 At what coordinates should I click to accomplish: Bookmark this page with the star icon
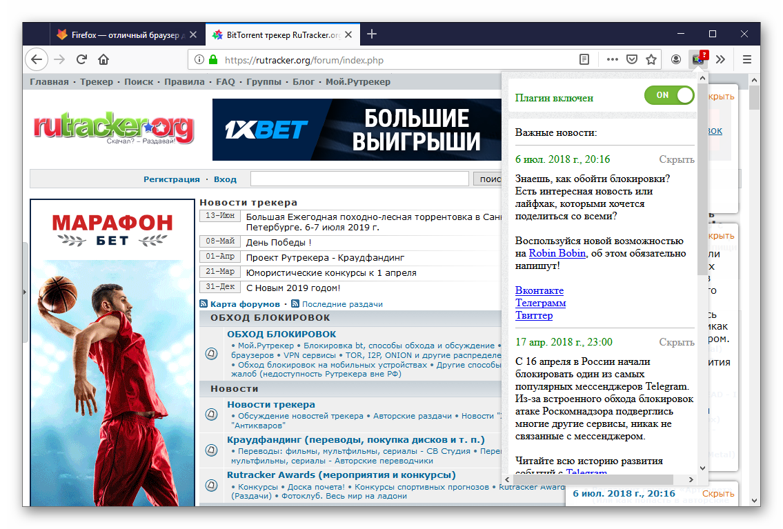pyautogui.click(x=651, y=60)
